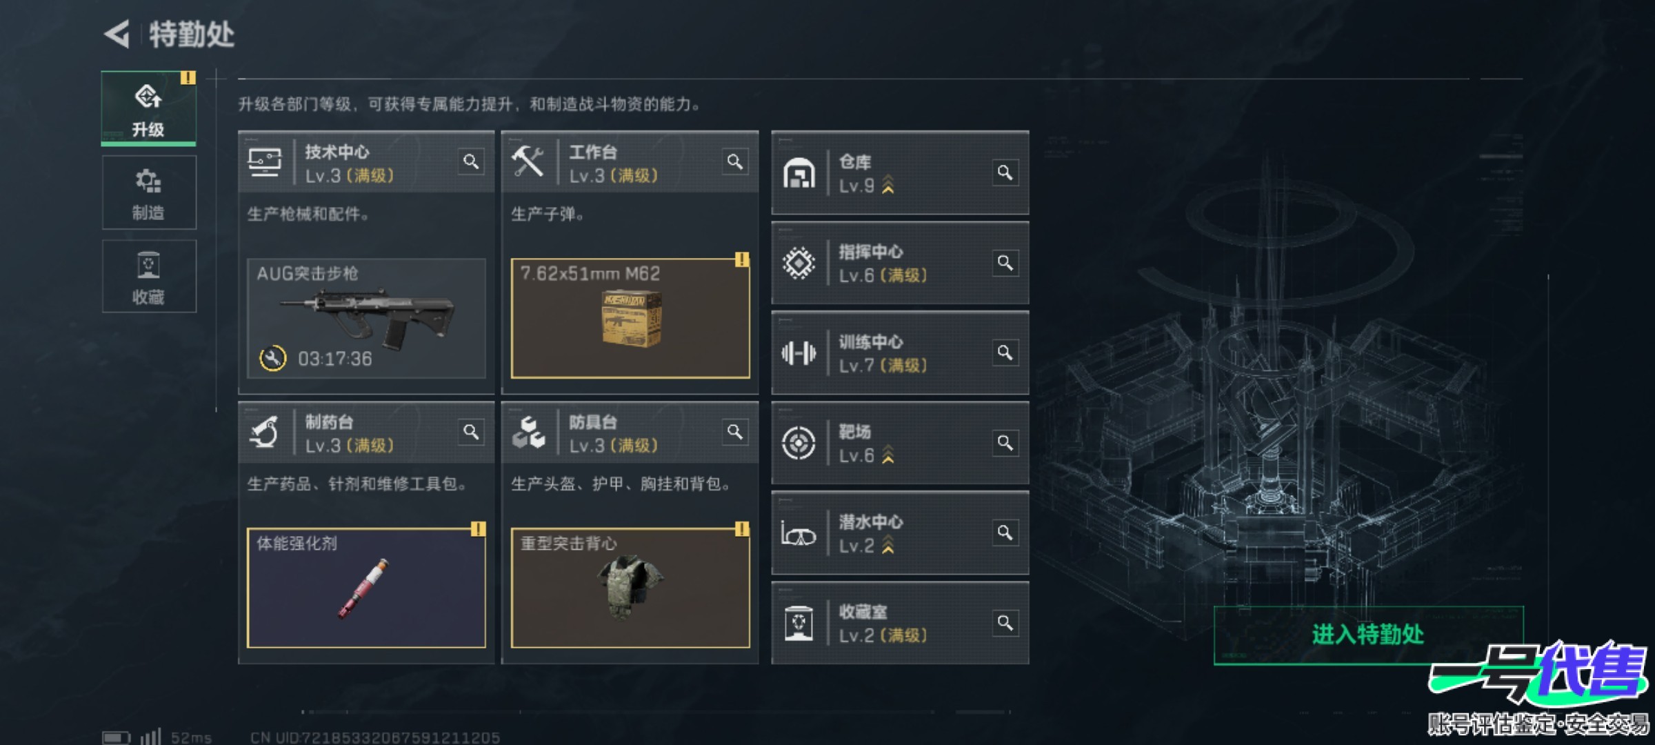Open the 收藏 sidebar tab
1655x745 pixels.
click(x=149, y=277)
